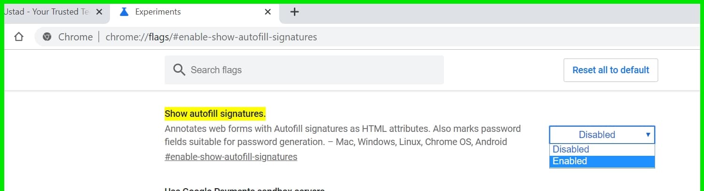This screenshot has width=704, height=191.
Task: Click the magnifier icon in Search flags
Action: (179, 70)
